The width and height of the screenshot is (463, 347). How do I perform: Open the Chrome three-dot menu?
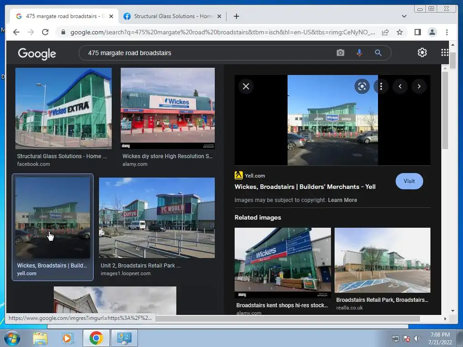(447, 32)
